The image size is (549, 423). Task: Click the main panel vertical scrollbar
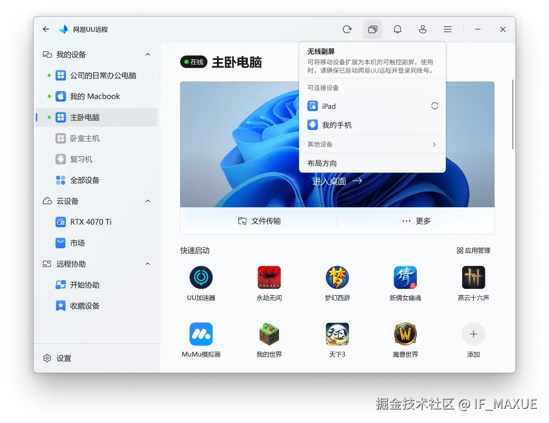click(513, 114)
